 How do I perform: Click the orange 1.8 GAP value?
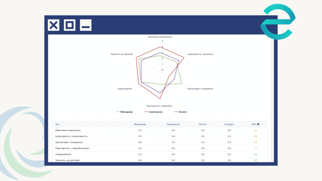pos(255,142)
